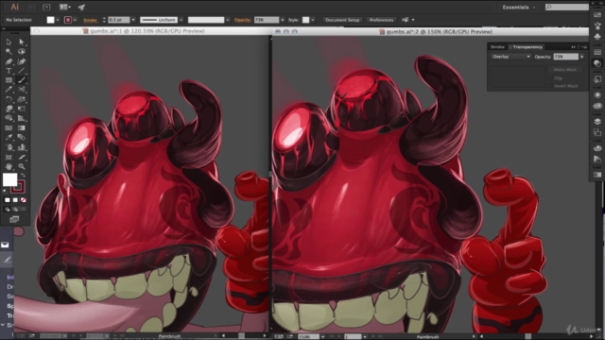
Task: Click the Document Setup button
Action: 342,20
